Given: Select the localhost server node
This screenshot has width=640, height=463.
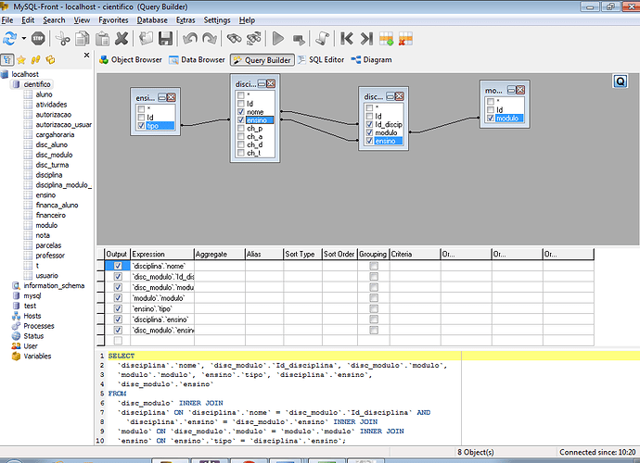Looking at the screenshot, I should 25,74.
